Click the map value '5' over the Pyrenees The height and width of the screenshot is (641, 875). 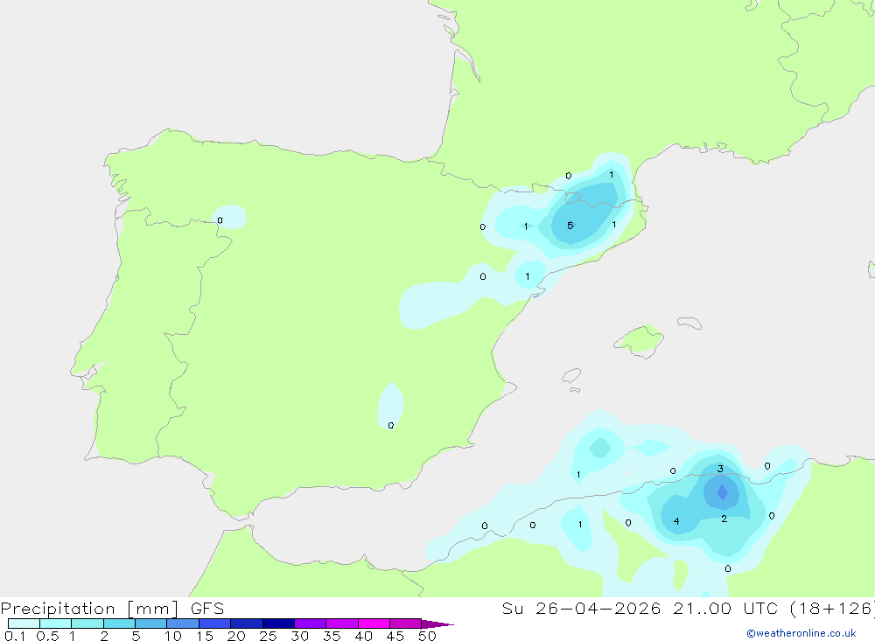pyautogui.click(x=570, y=226)
